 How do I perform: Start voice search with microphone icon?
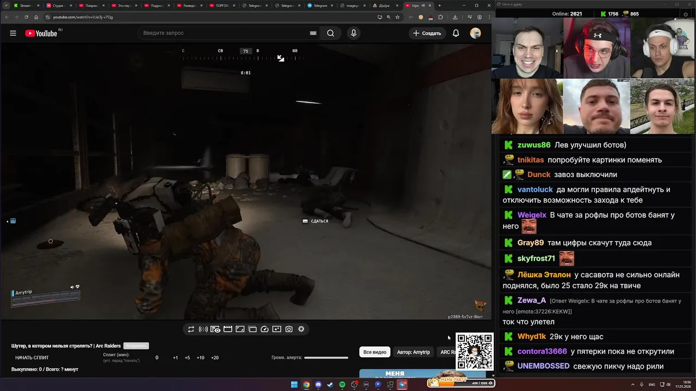pyautogui.click(x=353, y=33)
